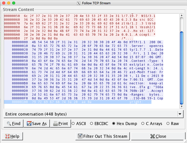This screenshot has width=187, height=143.
Task: Click the ': Fri, 1 1 Dec 20' ASCII text
Action: 146,53
